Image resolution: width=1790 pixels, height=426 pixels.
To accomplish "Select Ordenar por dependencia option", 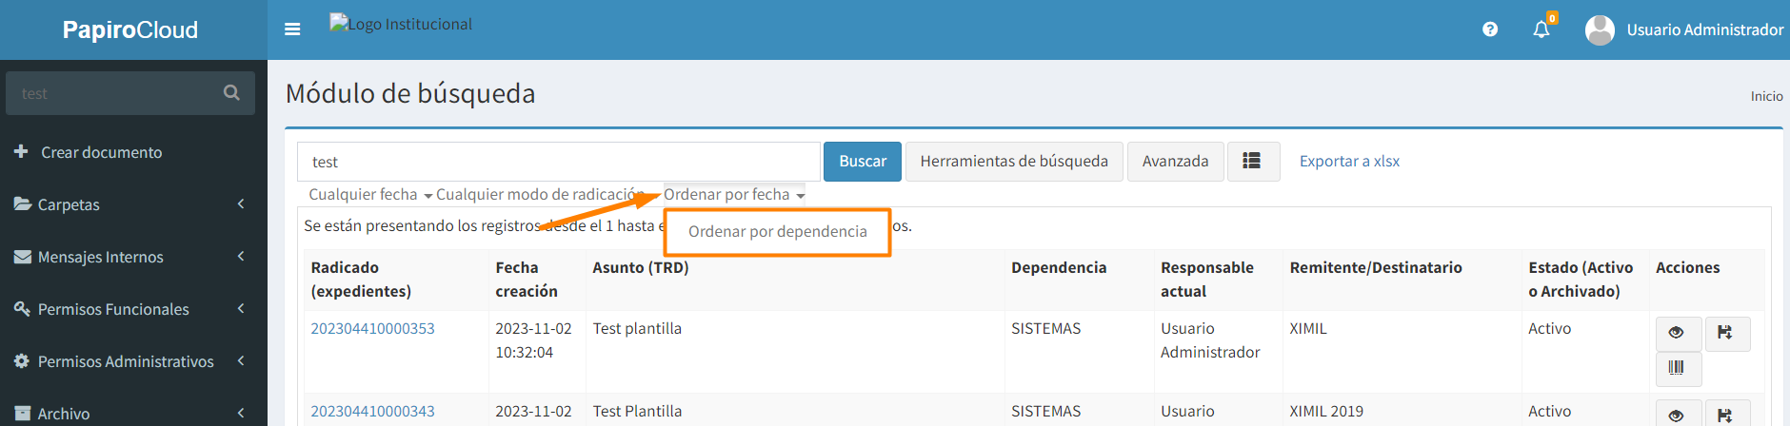I will 778,231.
